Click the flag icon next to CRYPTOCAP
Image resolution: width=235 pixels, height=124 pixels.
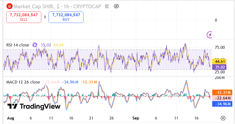(107, 6)
